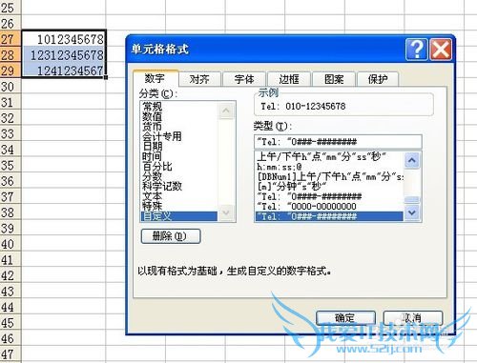Select h:mm:ss;@ format

pos(329,167)
